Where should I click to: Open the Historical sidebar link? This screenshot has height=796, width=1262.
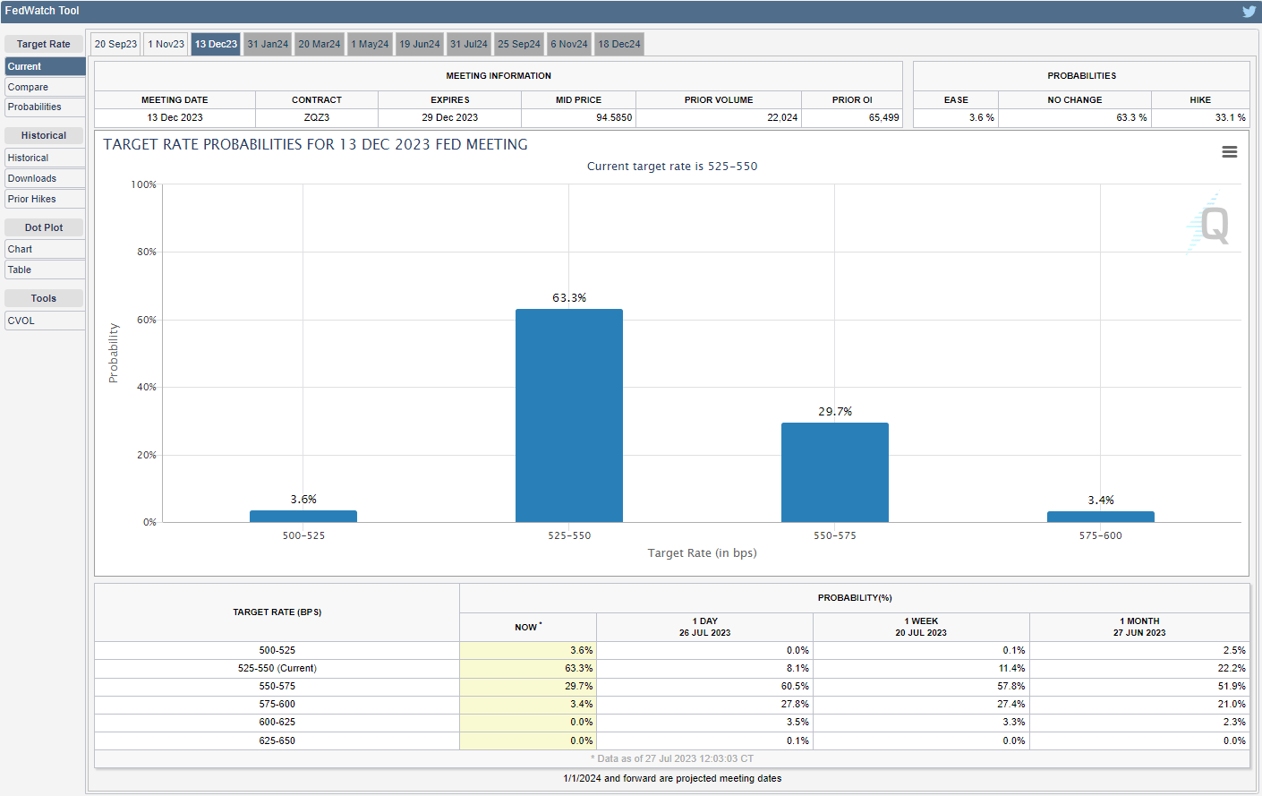pos(45,158)
